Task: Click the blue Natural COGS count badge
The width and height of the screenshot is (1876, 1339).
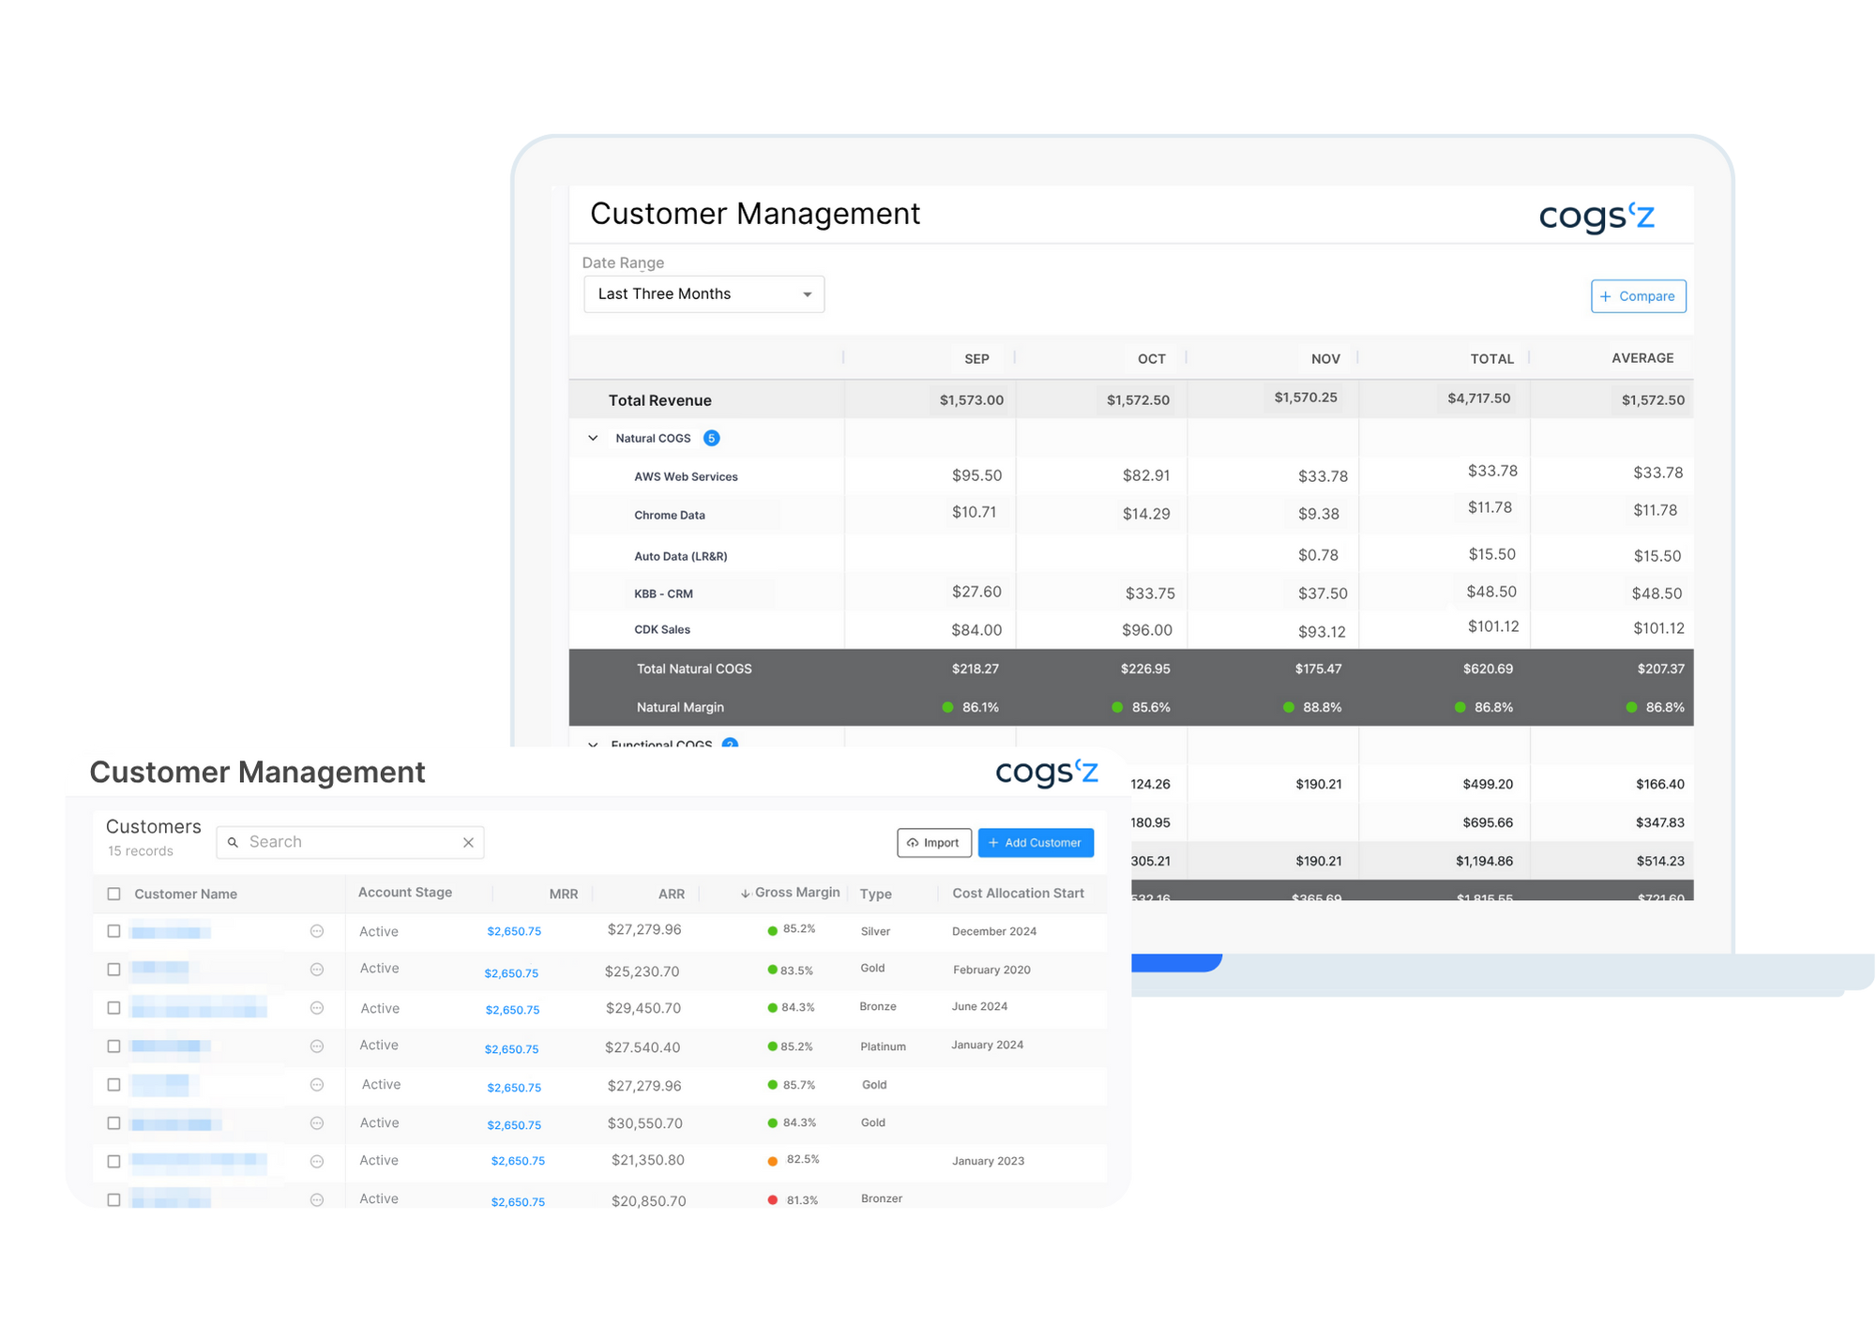Action: (x=711, y=438)
